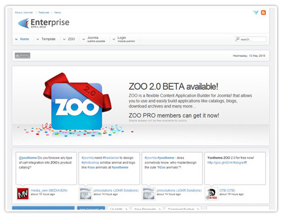The width and height of the screenshot is (283, 218).
Task: Click the #abgreiff hashtag link
Action: [240, 162]
